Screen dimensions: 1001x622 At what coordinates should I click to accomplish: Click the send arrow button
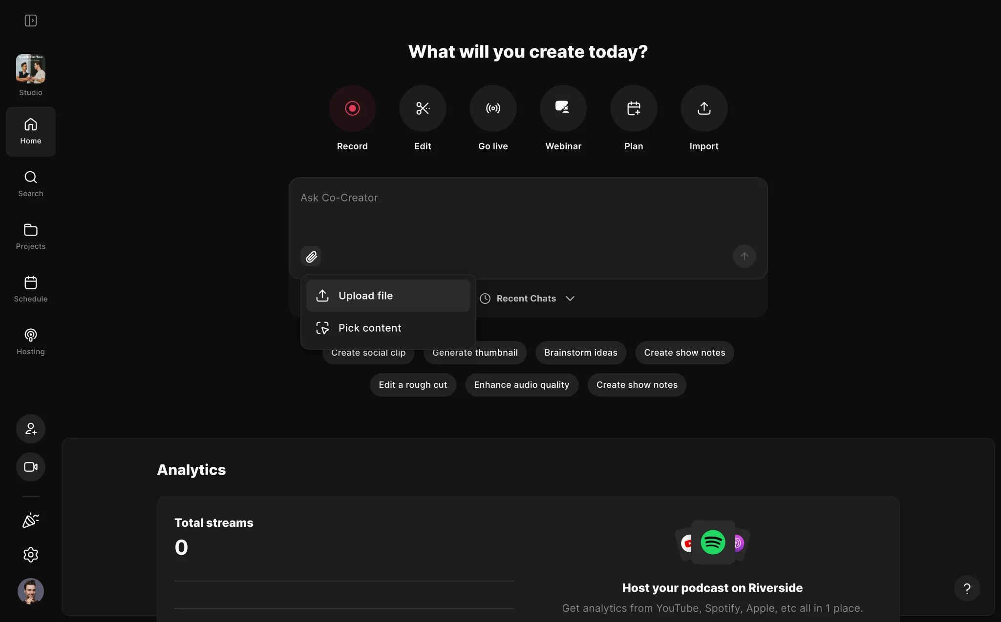click(744, 256)
